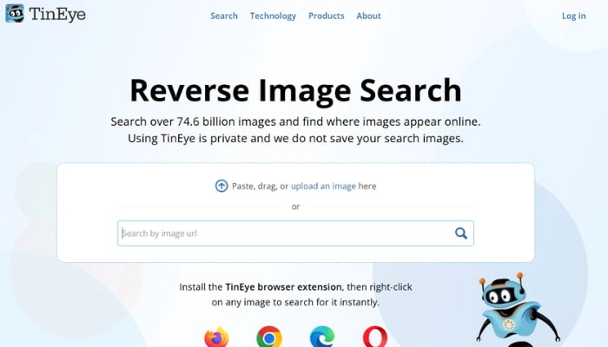The width and height of the screenshot is (608, 347).
Task: Click the TinEye wordmark in the header
Action: click(x=57, y=15)
